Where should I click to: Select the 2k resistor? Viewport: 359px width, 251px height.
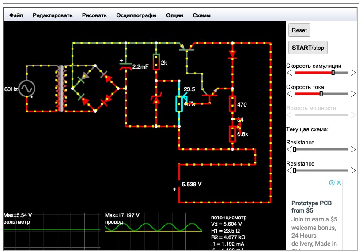[x=156, y=62]
